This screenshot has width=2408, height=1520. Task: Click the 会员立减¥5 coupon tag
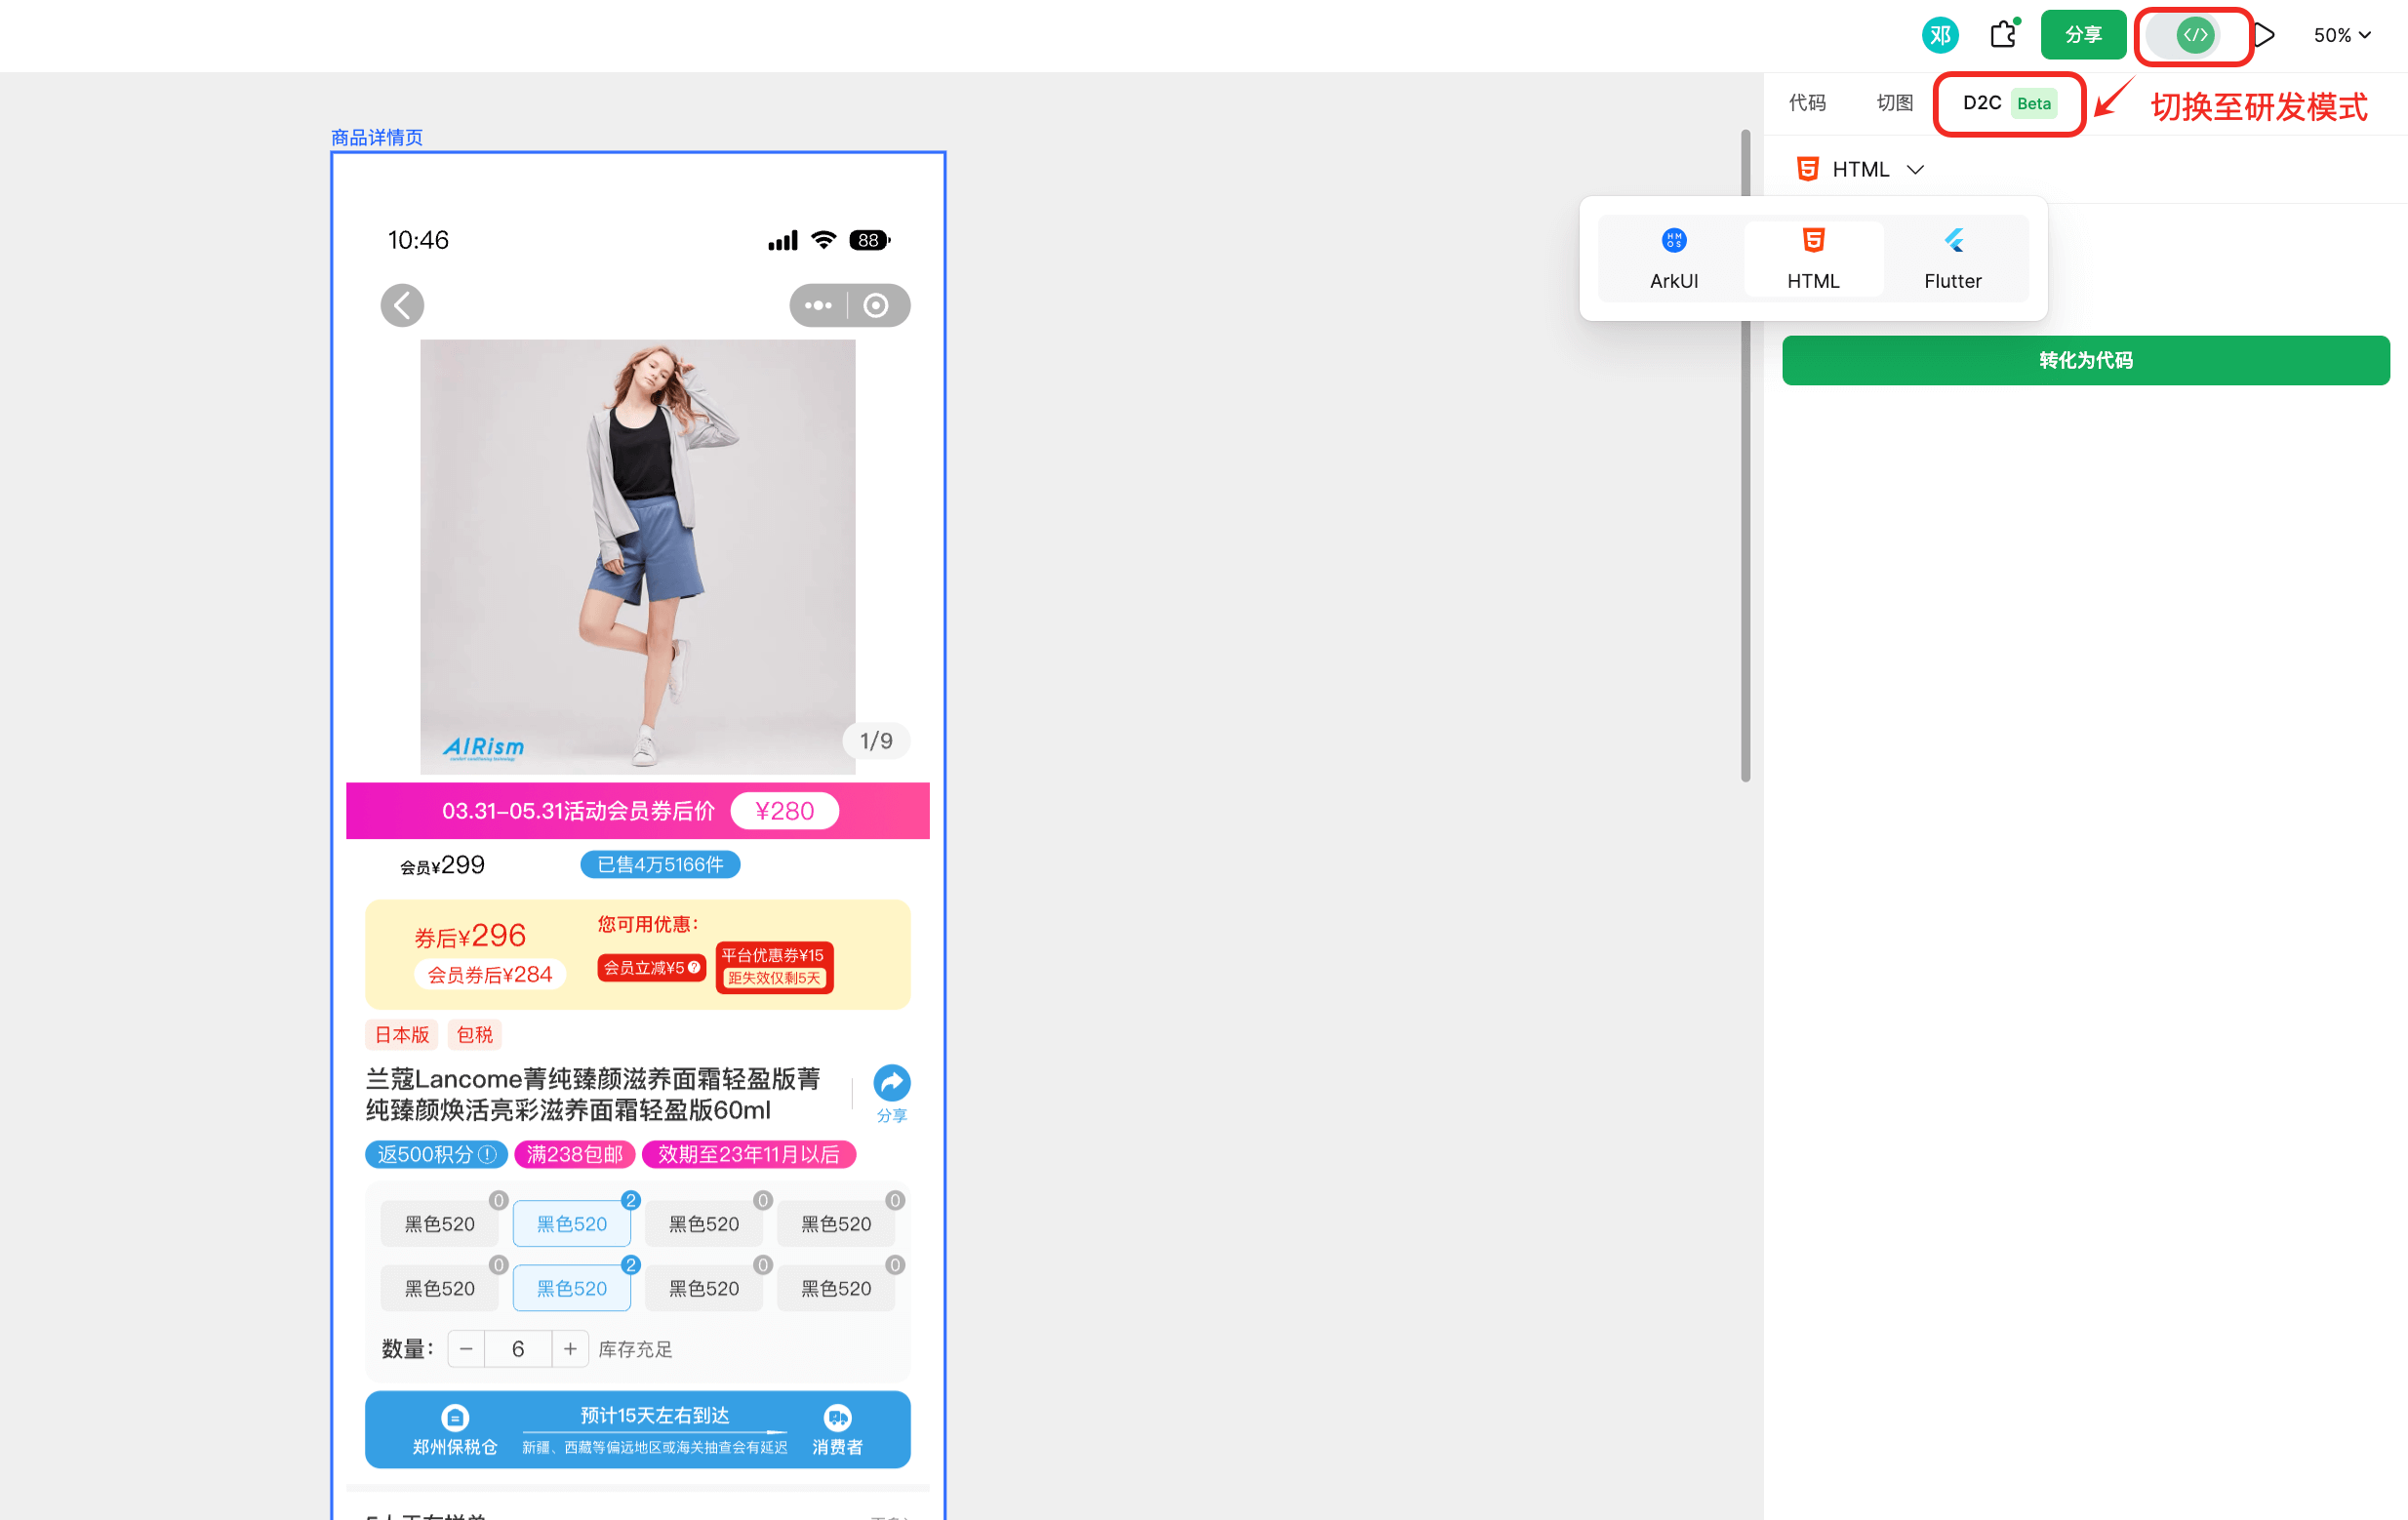(x=652, y=968)
